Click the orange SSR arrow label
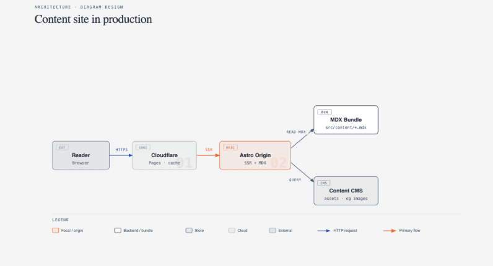 [209, 150]
